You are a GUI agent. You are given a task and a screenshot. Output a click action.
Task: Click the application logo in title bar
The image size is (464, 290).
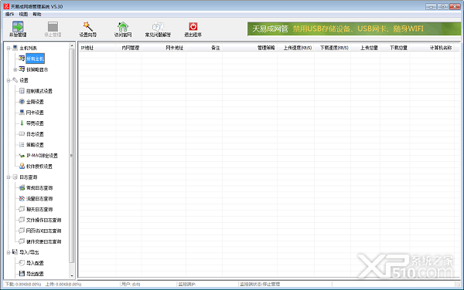tap(6, 6)
